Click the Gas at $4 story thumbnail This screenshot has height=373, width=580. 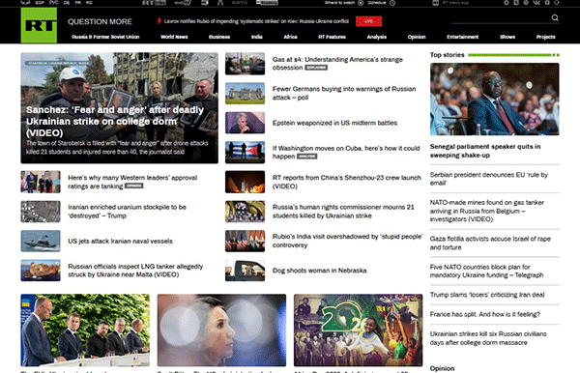[245, 64]
